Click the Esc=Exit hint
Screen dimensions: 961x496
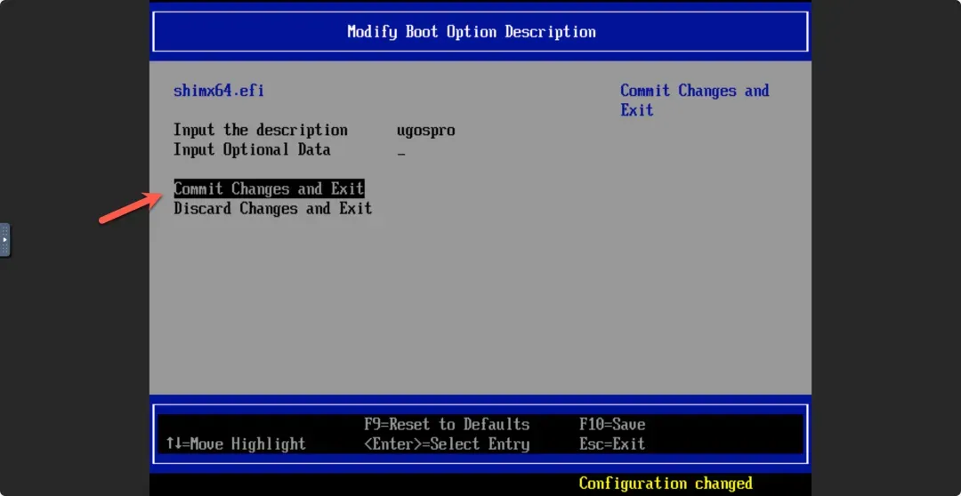(x=612, y=444)
